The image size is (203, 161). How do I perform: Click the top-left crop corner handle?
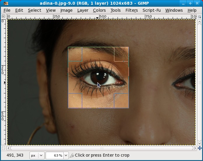click(x=75, y=54)
